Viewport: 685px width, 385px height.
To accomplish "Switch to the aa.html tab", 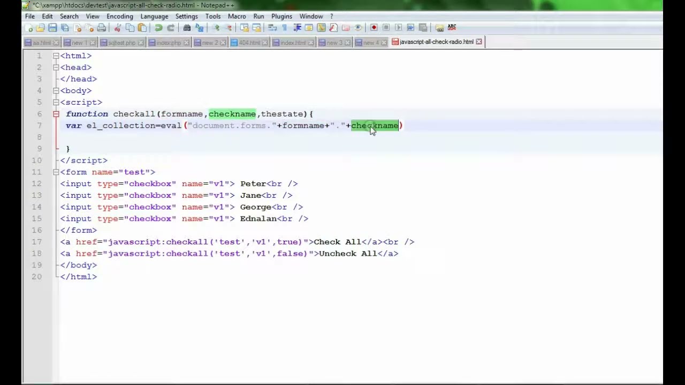I will (x=42, y=42).
